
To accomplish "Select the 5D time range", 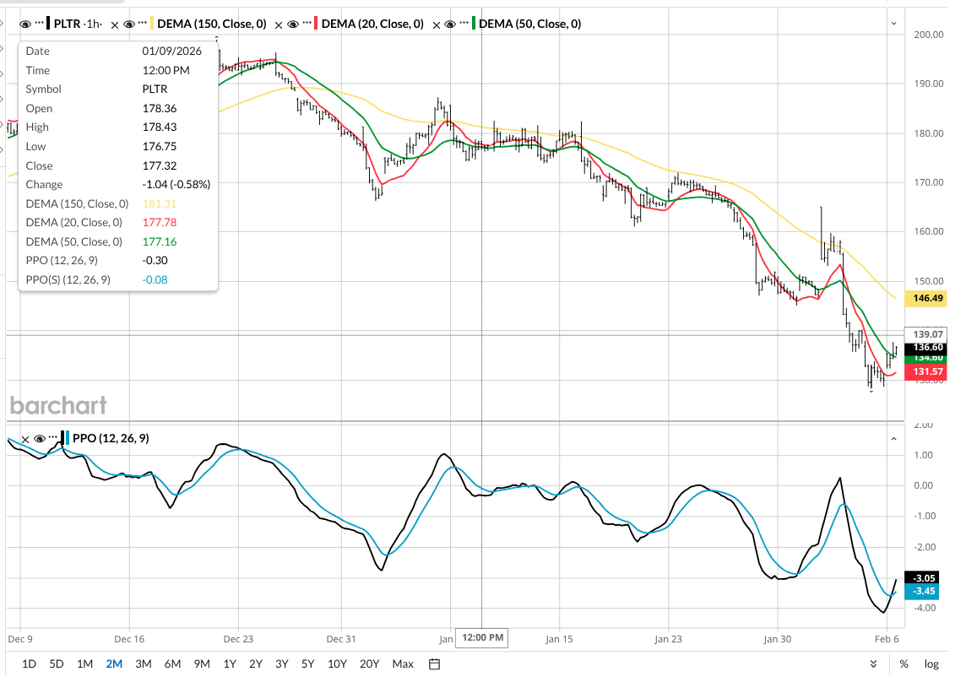I will pyautogui.click(x=56, y=663).
